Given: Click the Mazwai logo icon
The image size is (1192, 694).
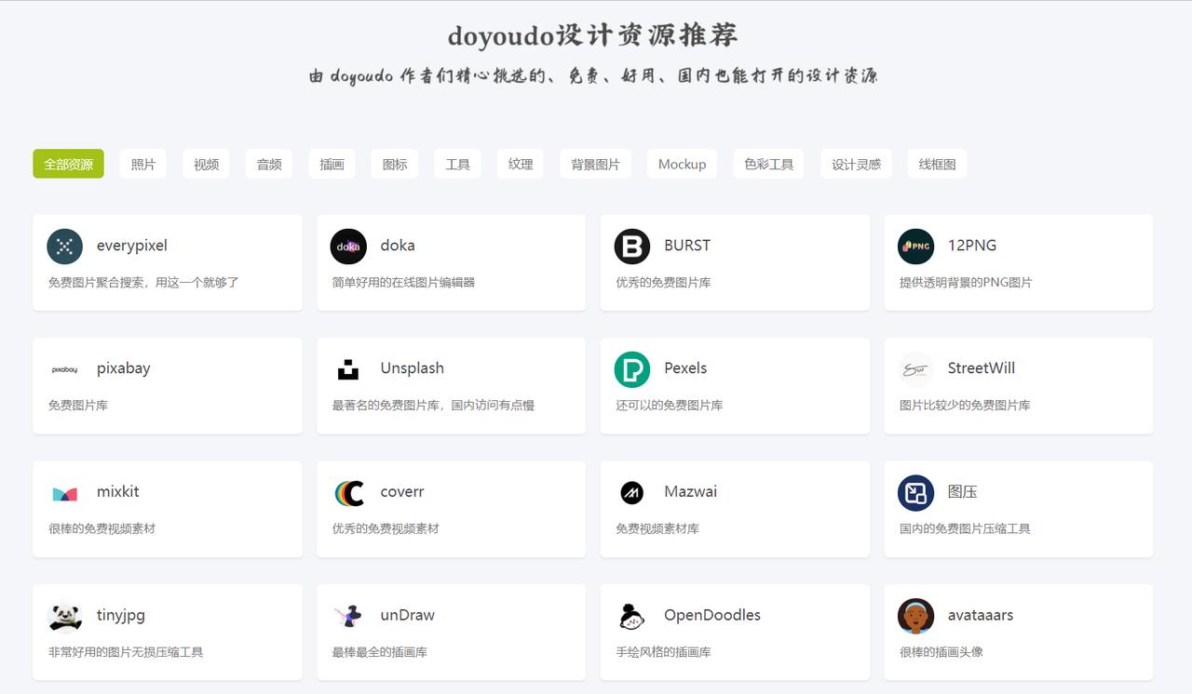Looking at the screenshot, I should coord(631,491).
